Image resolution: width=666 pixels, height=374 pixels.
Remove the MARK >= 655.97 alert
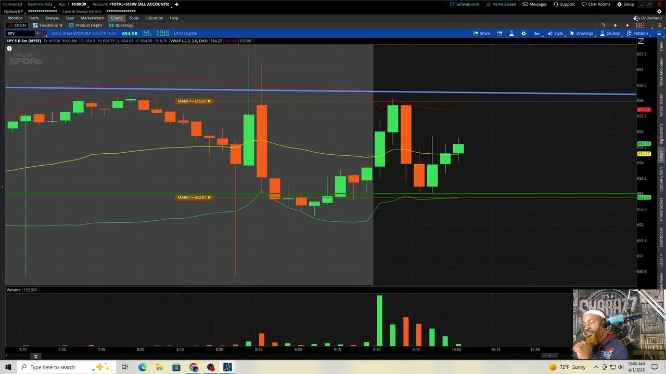tap(209, 101)
